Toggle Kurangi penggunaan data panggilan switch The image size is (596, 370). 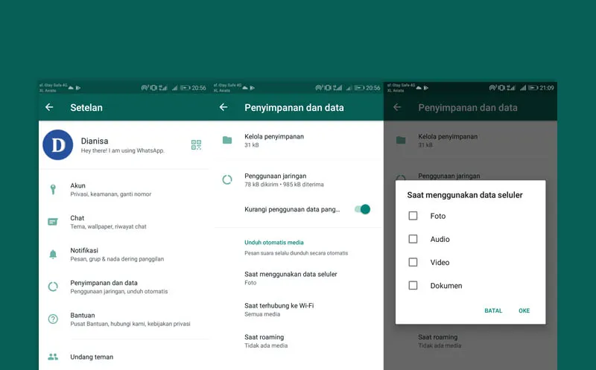(x=362, y=209)
